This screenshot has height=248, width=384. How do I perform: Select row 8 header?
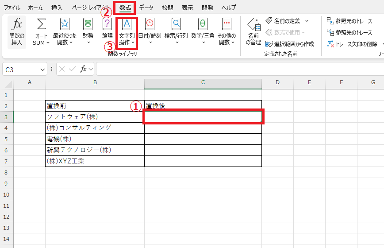6,173
